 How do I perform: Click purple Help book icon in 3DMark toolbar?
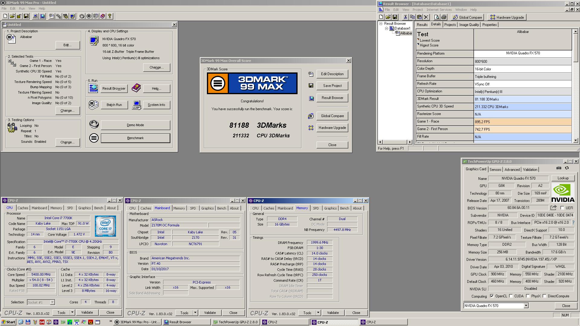click(103, 16)
